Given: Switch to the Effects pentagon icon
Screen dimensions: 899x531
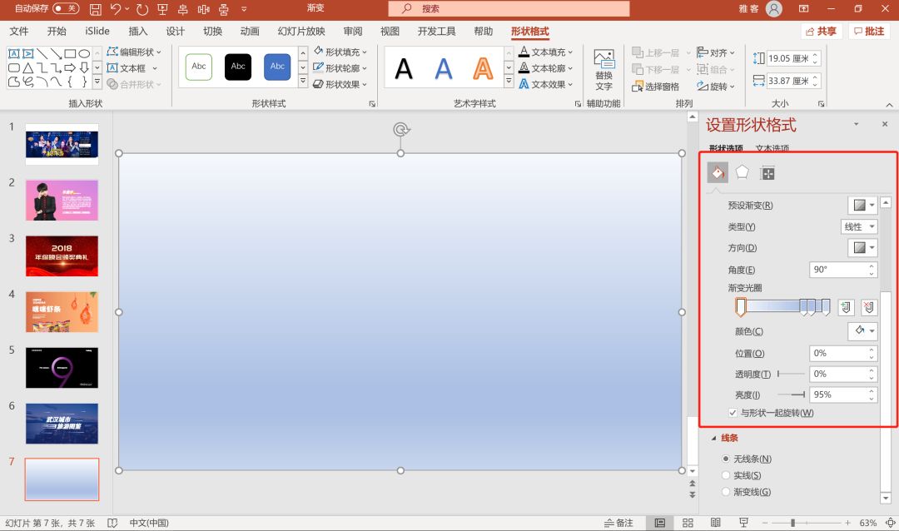Looking at the screenshot, I should click(x=743, y=172).
